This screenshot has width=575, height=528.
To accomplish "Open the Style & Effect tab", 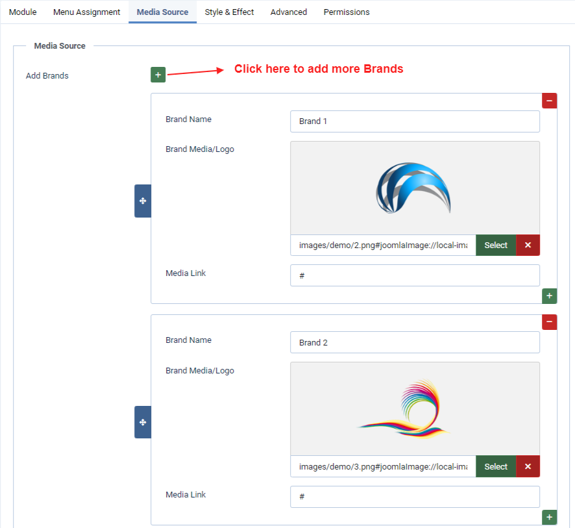I will pyautogui.click(x=229, y=12).
